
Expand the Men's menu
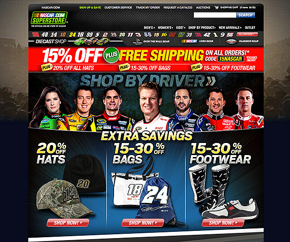click(149, 28)
